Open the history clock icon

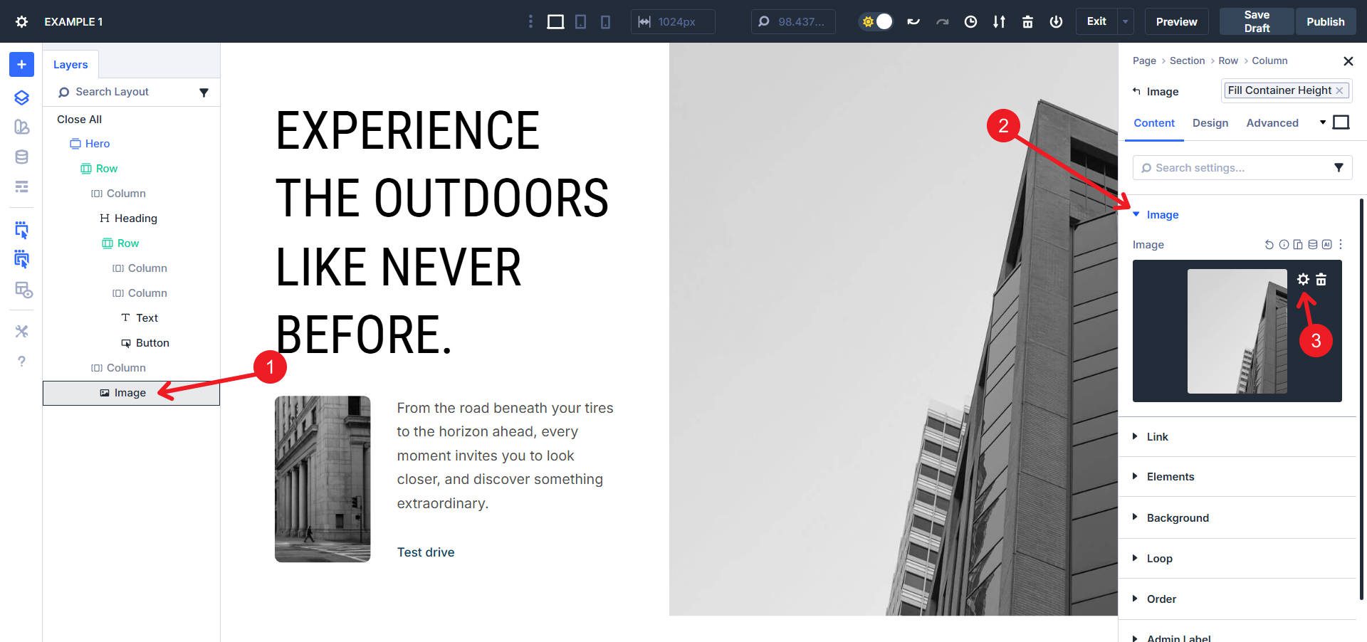point(970,21)
